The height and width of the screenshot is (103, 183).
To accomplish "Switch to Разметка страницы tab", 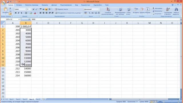I will coord(32,5).
